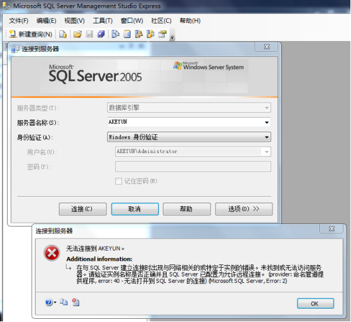This screenshot has width=351, height=322.
Task: Expand options with 选项(O) >> button
Action: (x=244, y=209)
